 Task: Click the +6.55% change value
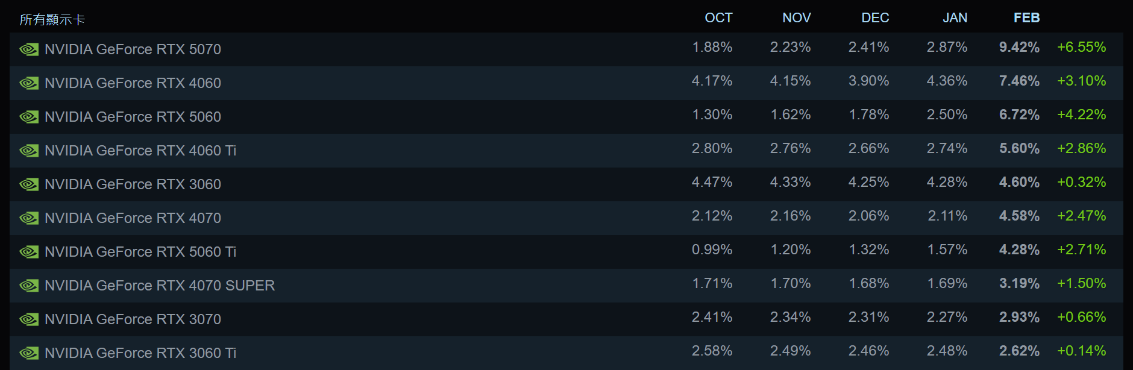pyautogui.click(x=1081, y=47)
